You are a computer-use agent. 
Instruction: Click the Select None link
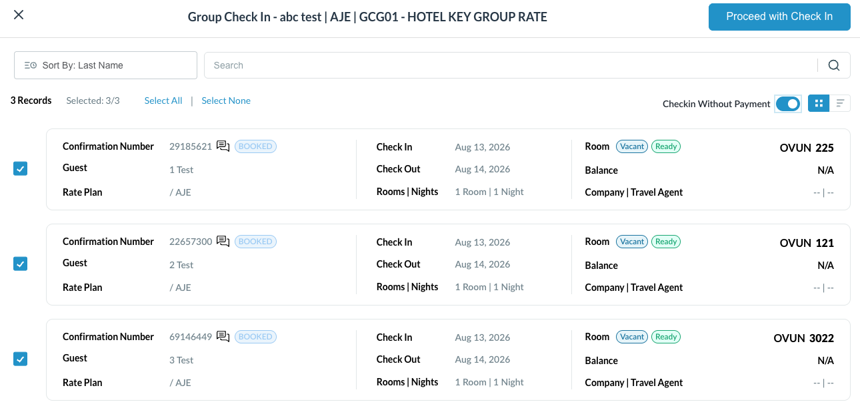[226, 101]
